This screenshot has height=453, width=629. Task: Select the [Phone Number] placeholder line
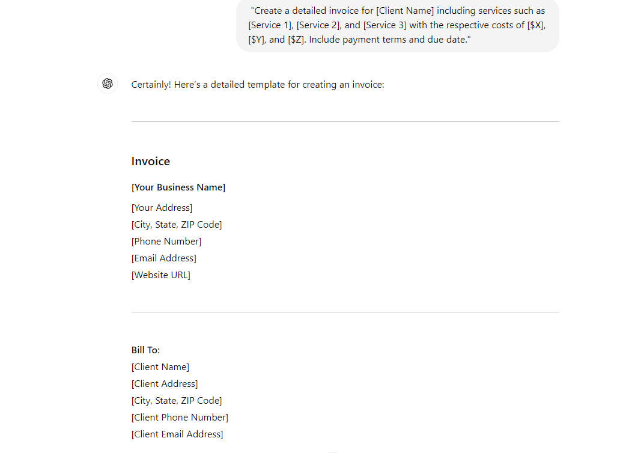[166, 242]
